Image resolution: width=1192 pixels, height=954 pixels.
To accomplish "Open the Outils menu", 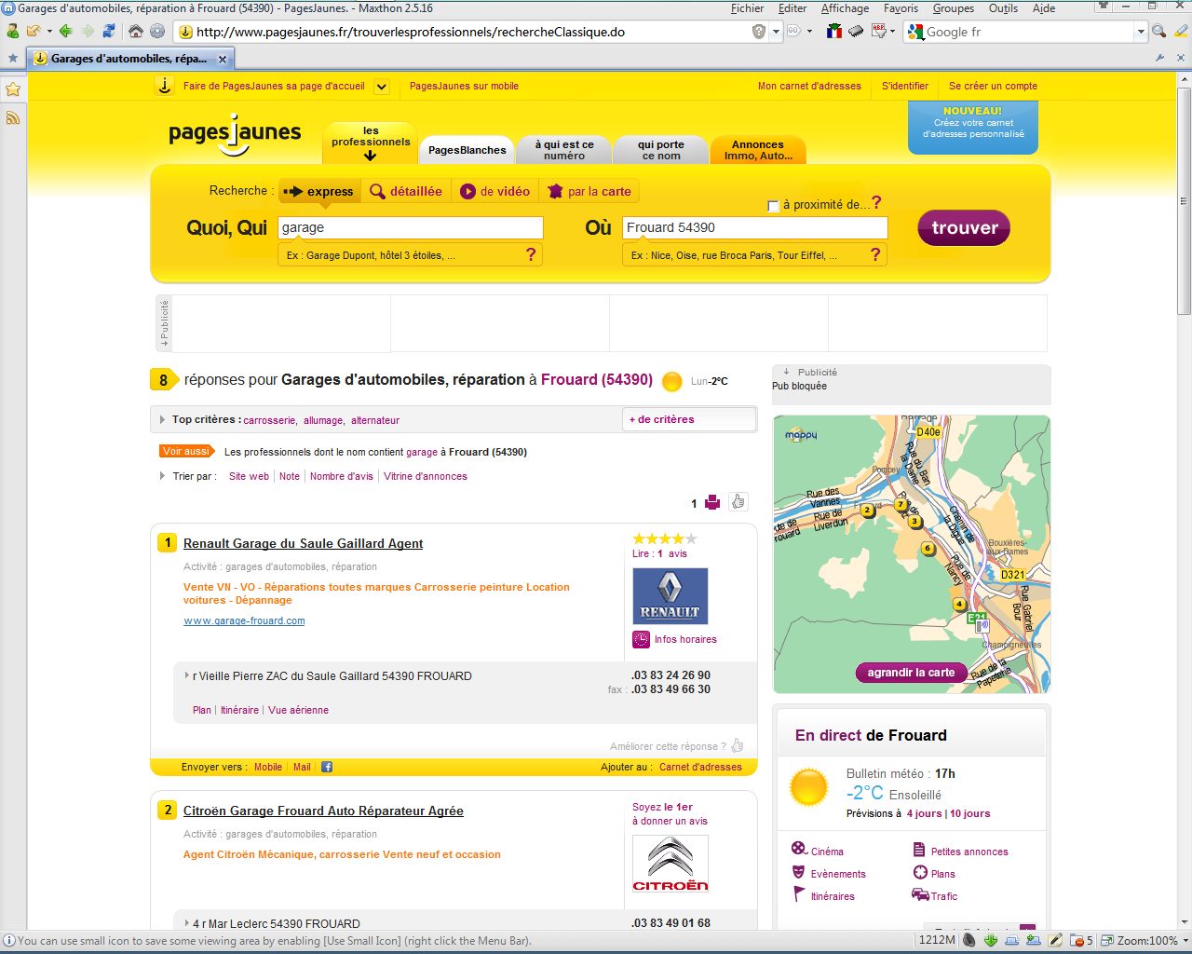I will pos(1003,8).
